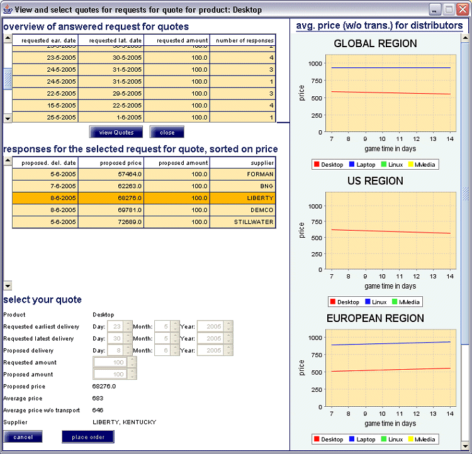Image resolution: width=472 pixels, height=454 pixels.
Task: Click the Proposed amount field
Action: click(110, 374)
